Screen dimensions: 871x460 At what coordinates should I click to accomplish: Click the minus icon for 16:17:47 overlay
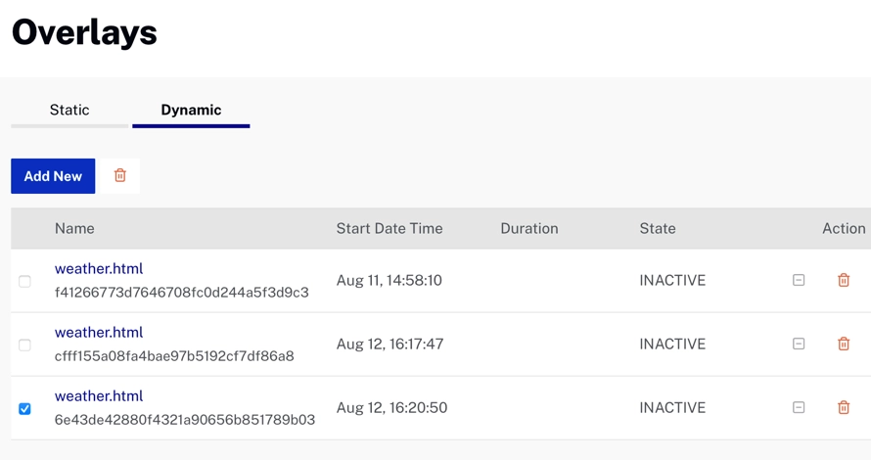[x=799, y=345]
